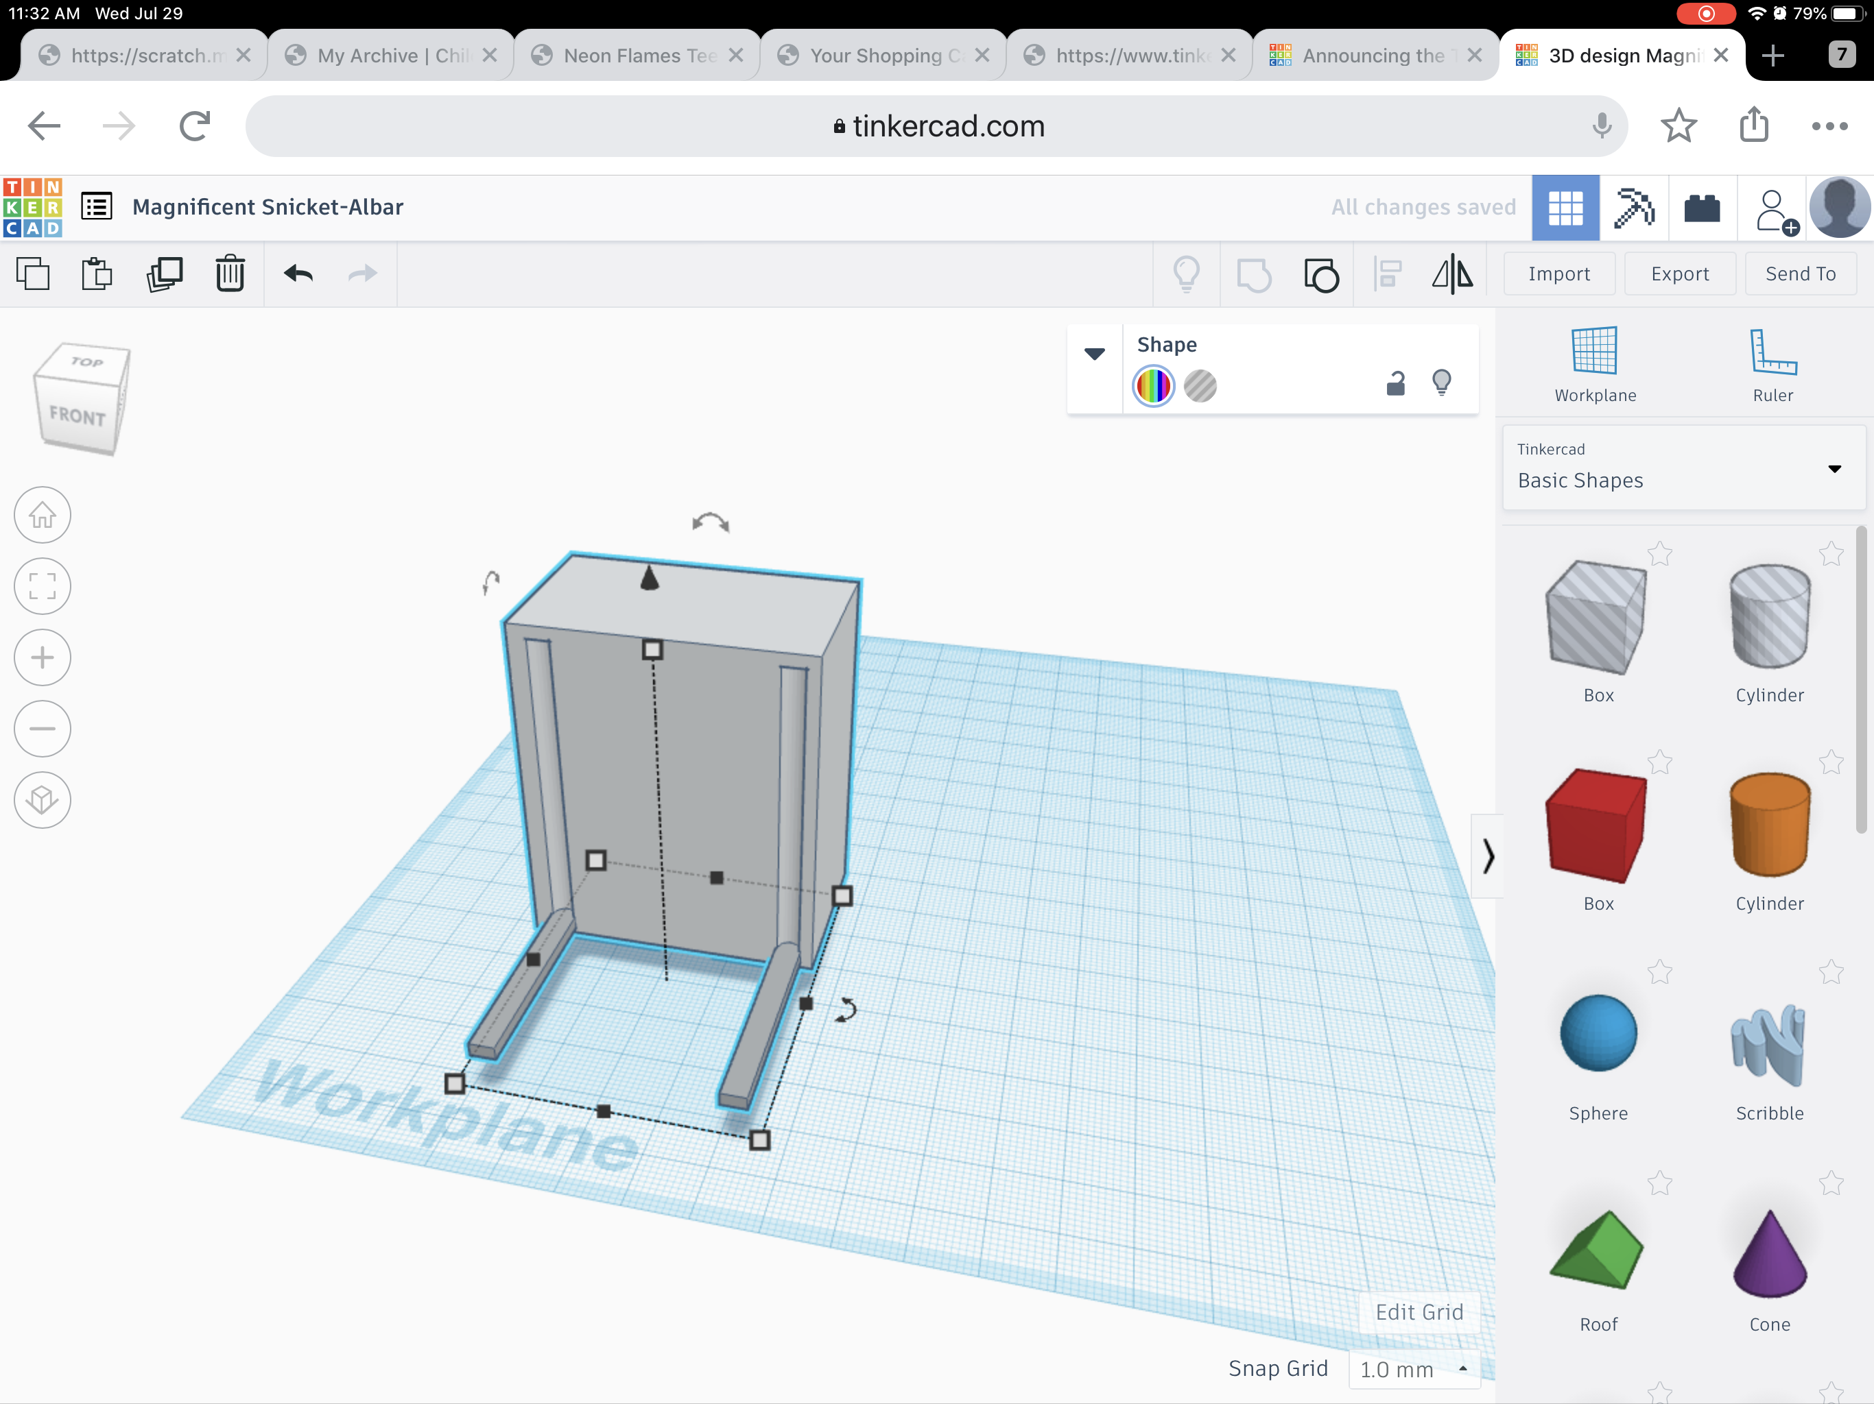Viewport: 1874px width, 1404px height.
Task: Click the Import button
Action: coord(1559,274)
